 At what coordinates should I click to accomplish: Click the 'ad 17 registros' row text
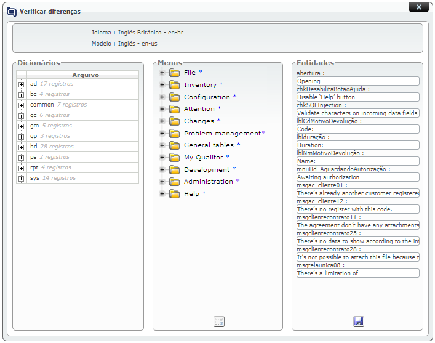click(x=52, y=84)
